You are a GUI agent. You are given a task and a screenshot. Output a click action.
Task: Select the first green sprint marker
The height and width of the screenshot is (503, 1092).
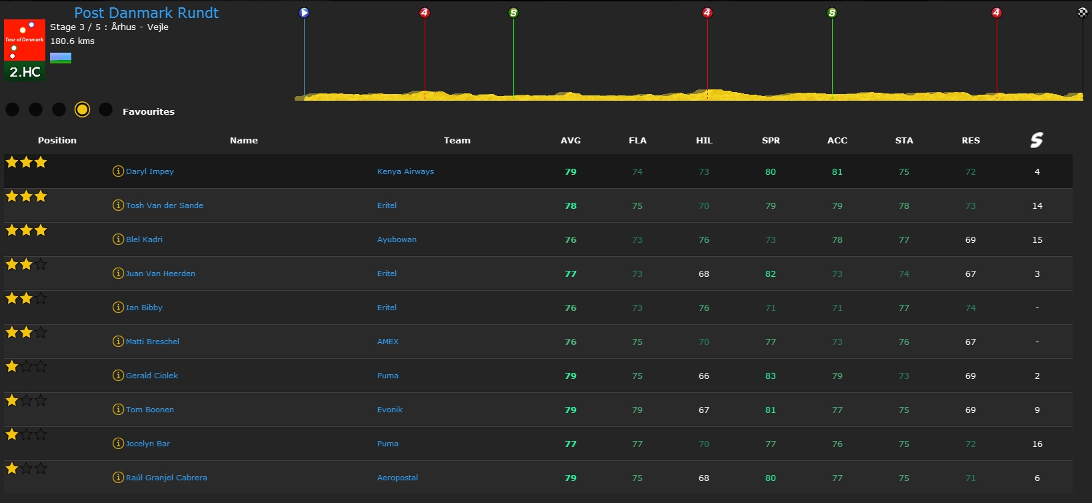513,13
